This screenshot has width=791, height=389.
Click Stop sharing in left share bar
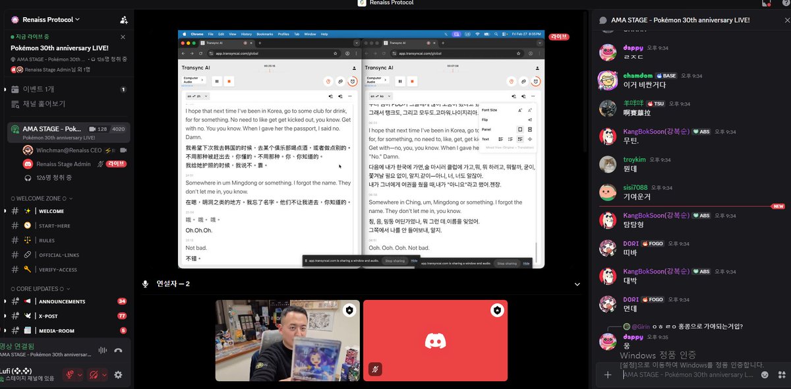click(x=395, y=261)
